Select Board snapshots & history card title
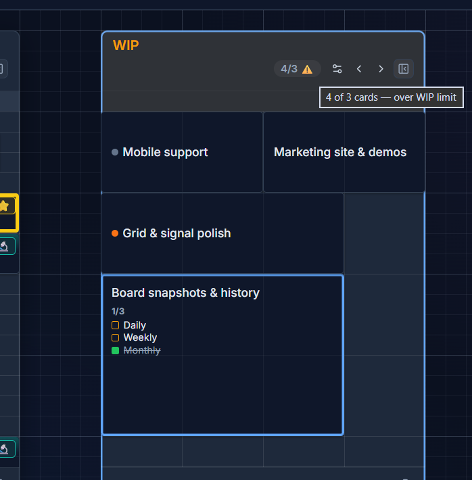472x480 pixels. pos(185,293)
